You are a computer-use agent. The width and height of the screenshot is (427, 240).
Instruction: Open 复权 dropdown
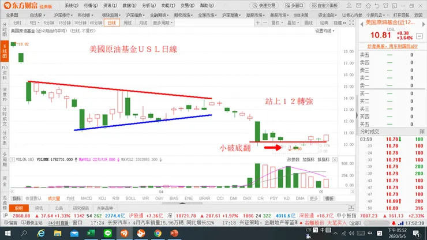[277, 23]
